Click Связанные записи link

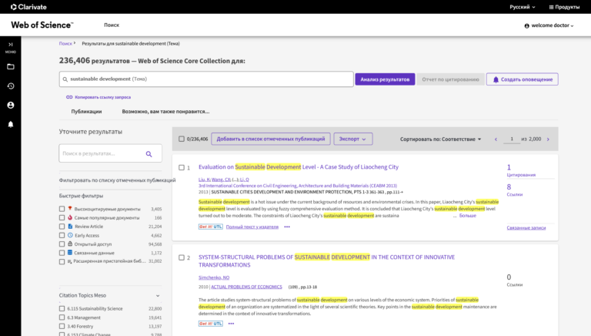[526, 227]
